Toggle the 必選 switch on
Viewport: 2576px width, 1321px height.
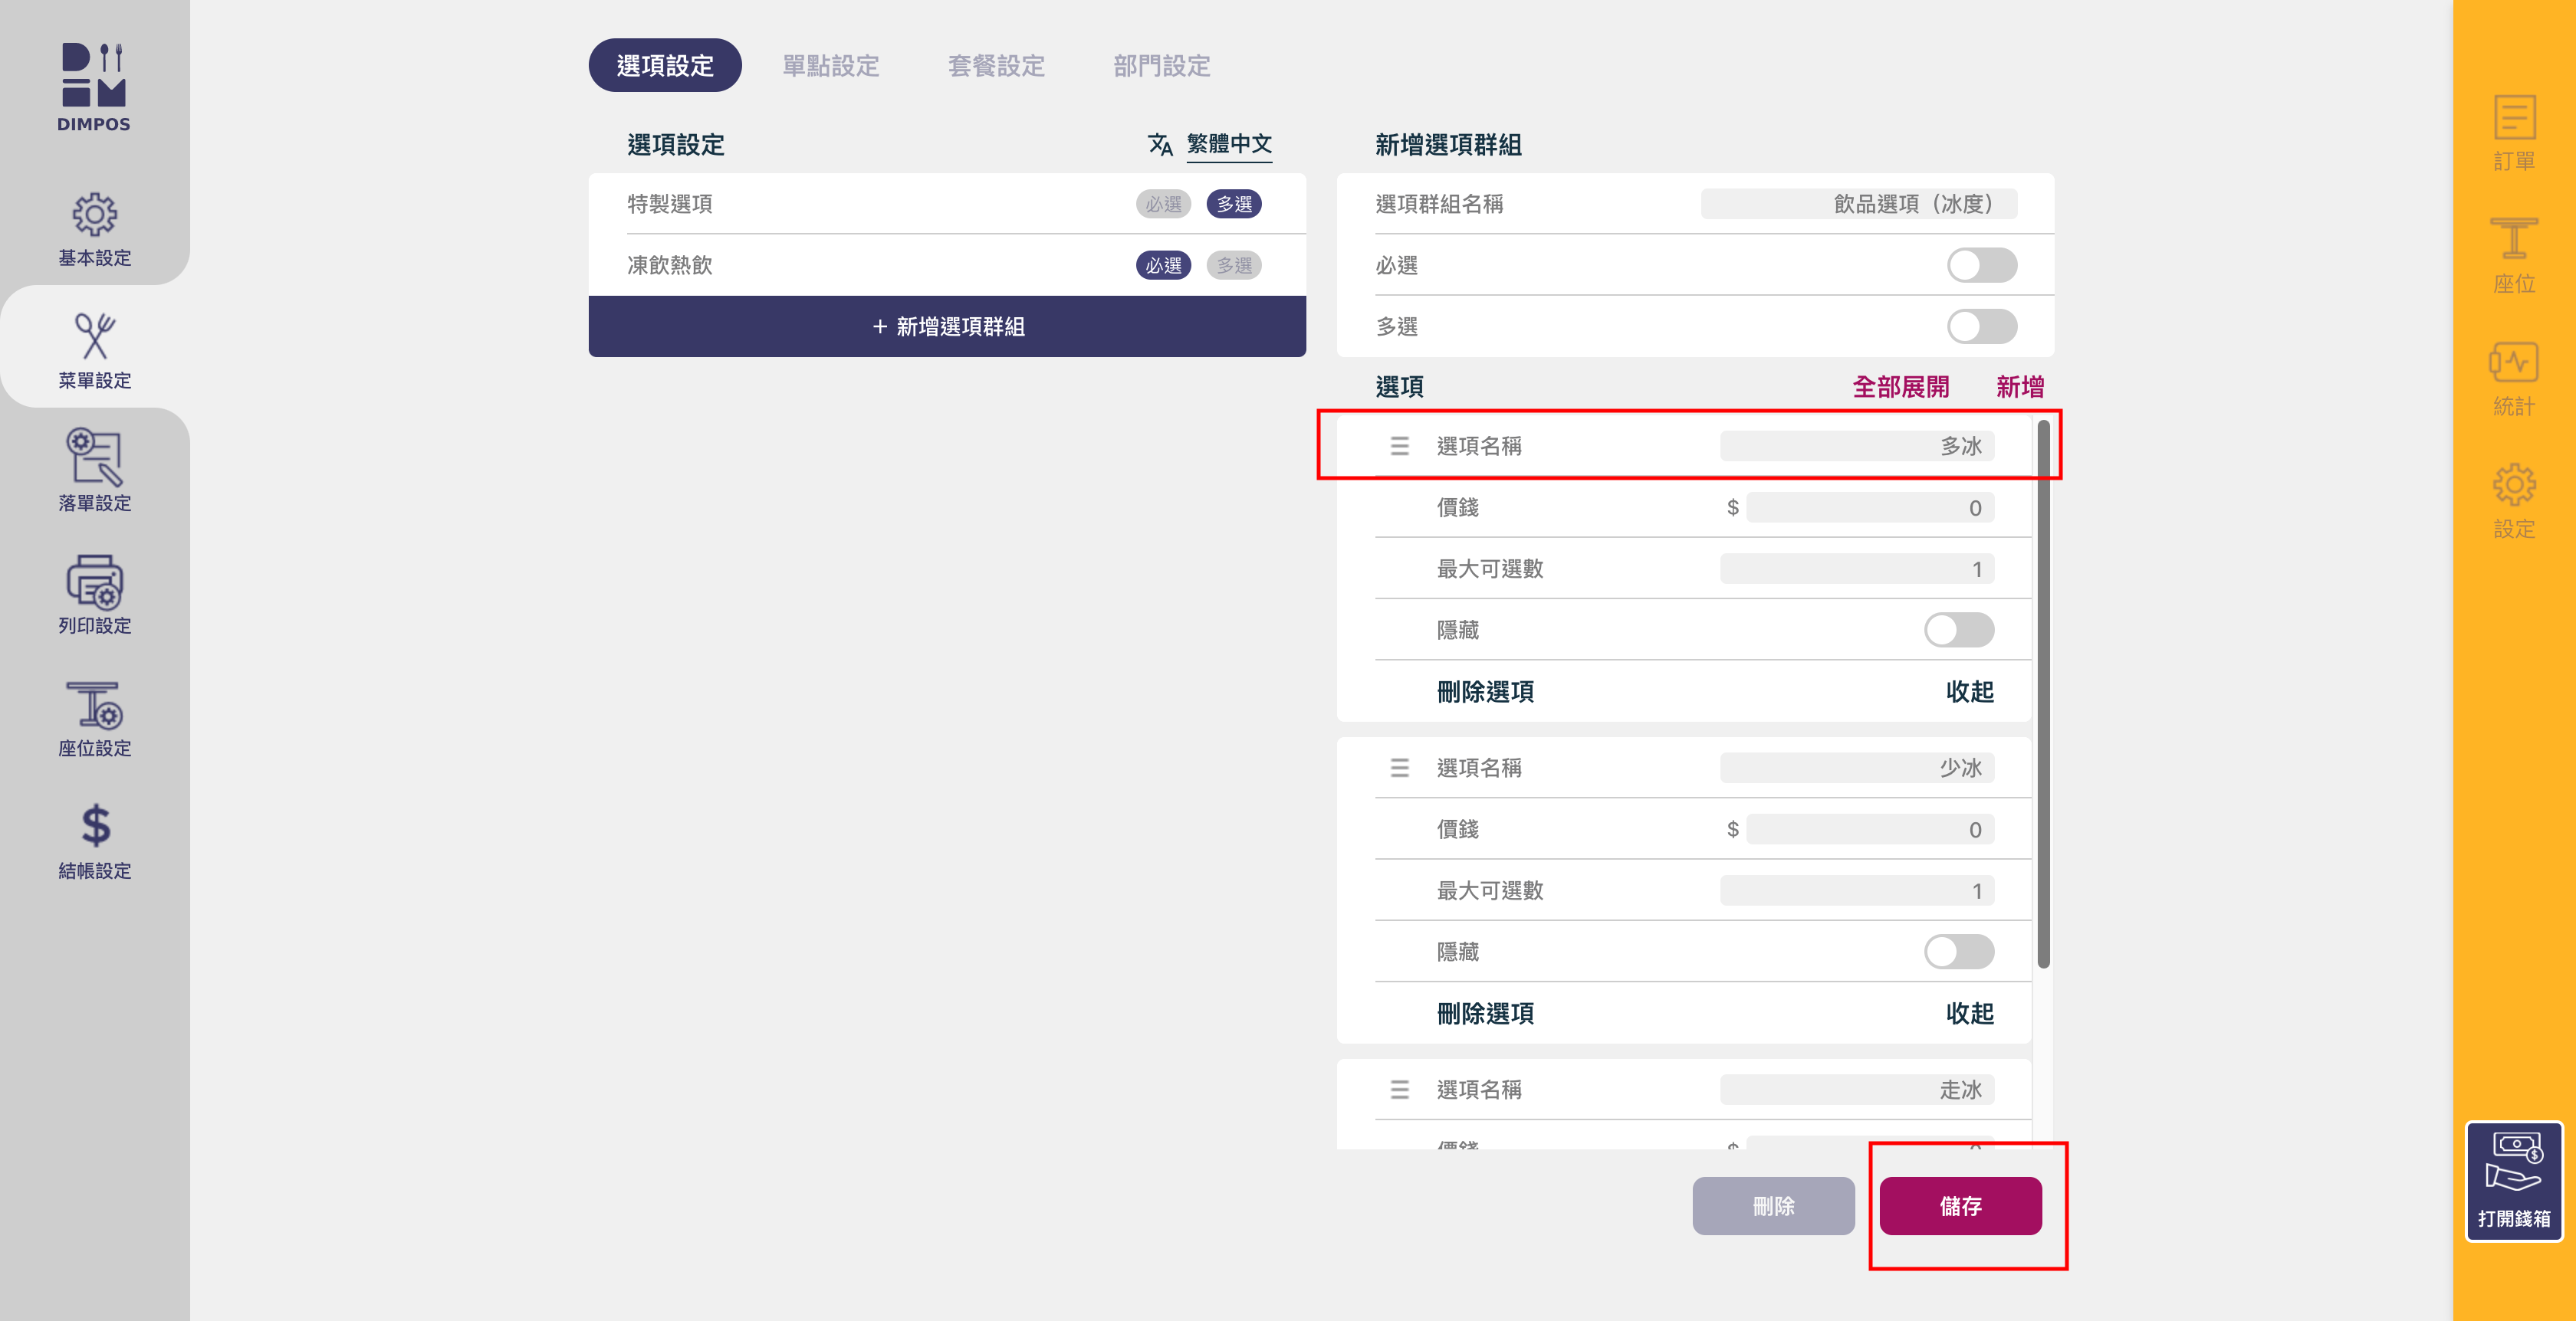click(x=1981, y=265)
